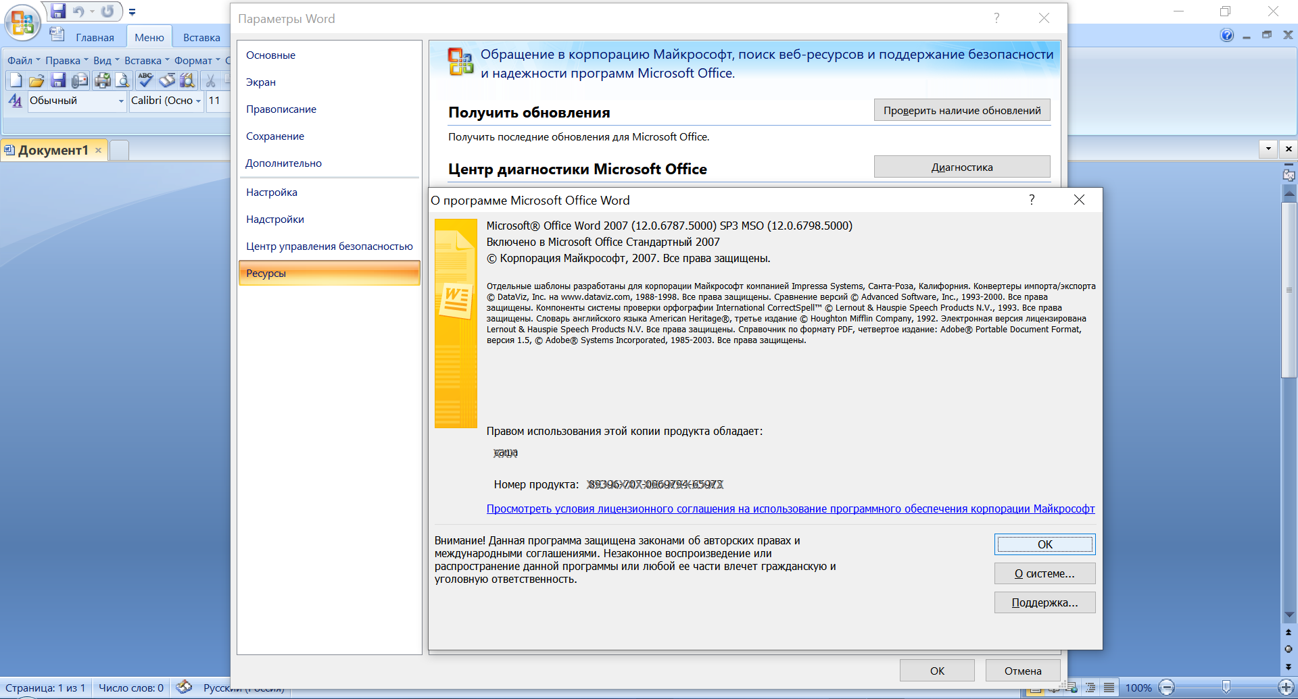Zoom out with minus button

(x=1166, y=688)
